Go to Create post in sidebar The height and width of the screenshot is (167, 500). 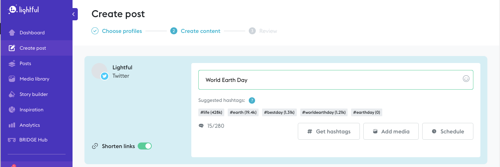pos(33,48)
